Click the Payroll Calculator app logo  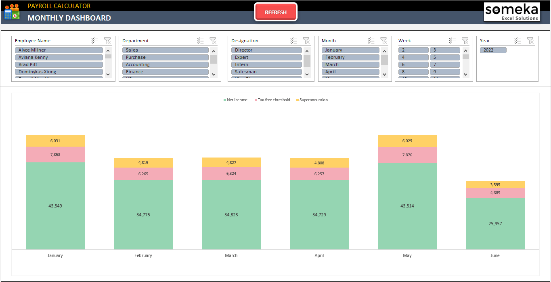(12, 12)
